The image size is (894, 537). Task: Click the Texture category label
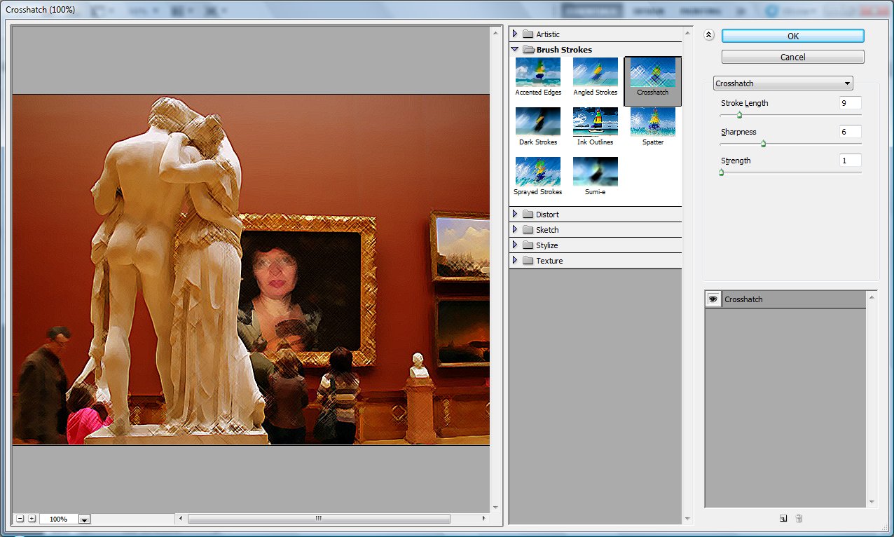pos(549,261)
